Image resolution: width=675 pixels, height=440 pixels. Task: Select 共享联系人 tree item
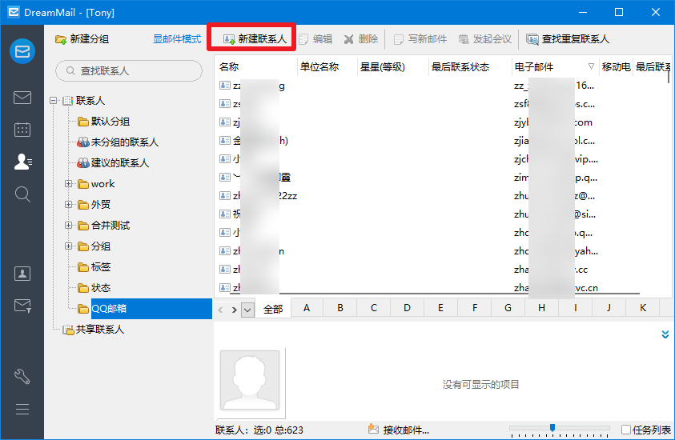point(94,330)
